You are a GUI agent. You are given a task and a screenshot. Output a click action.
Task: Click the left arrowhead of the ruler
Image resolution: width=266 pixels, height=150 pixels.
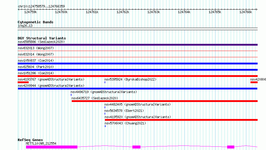[19, 10]
